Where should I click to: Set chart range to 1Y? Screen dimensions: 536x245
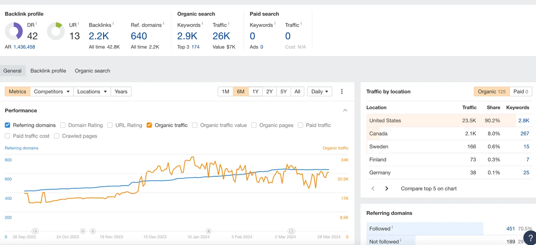point(255,92)
